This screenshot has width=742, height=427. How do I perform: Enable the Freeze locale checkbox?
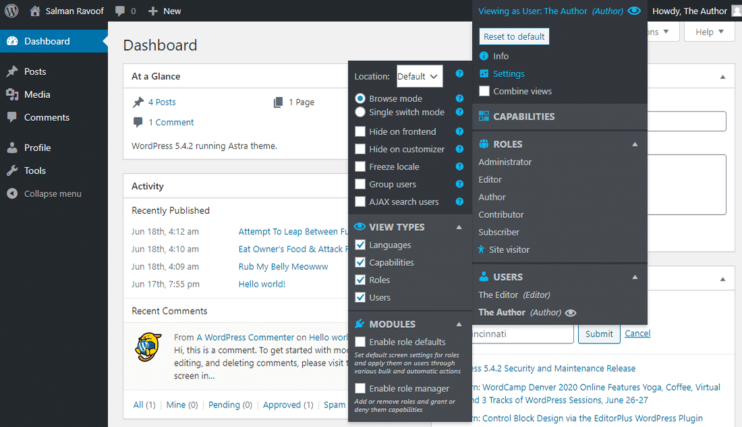pyautogui.click(x=360, y=167)
